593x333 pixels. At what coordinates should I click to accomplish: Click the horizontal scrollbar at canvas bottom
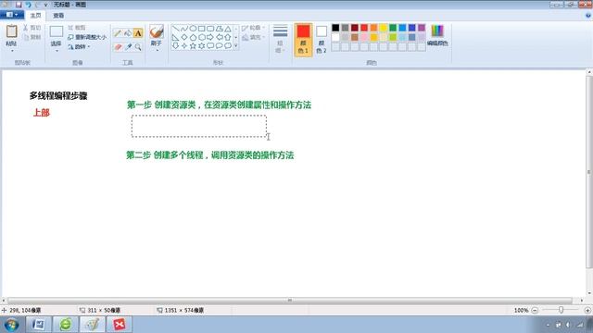[x=290, y=301]
